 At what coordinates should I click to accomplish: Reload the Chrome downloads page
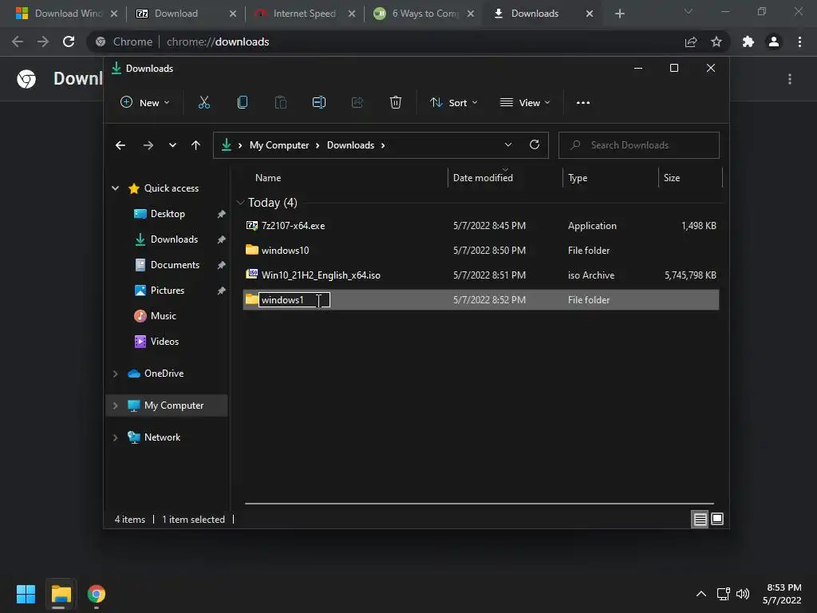point(69,42)
